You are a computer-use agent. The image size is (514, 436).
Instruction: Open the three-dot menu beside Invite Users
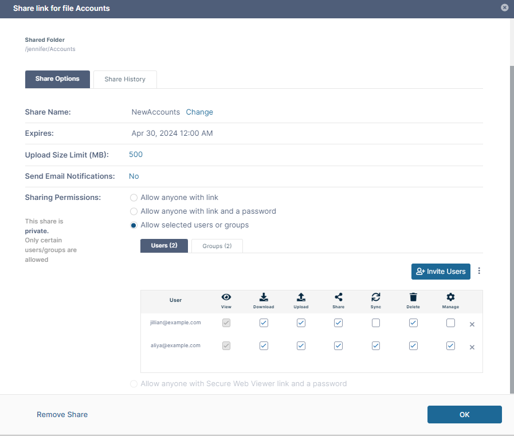pos(480,271)
